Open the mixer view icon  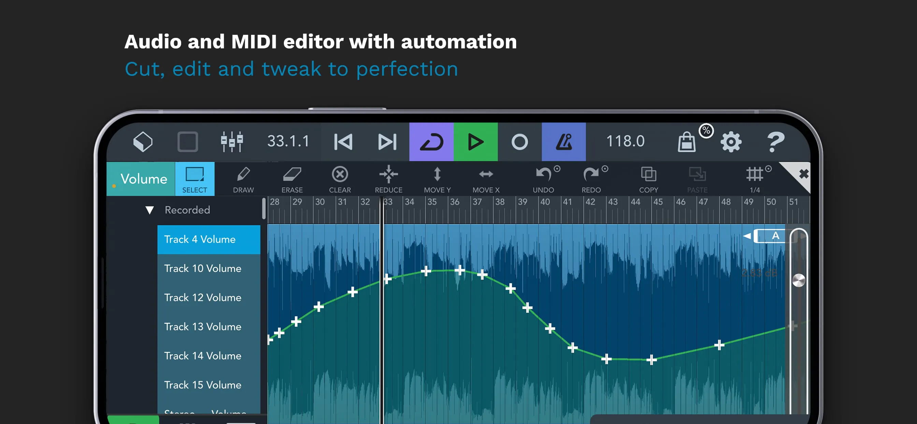pos(232,141)
